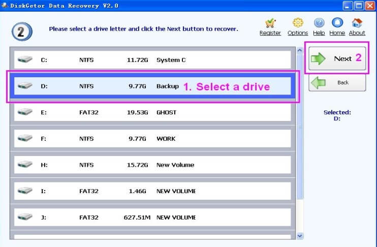Image resolution: width=377 pixels, height=247 pixels.
Task: Click the 19.53G size value
Action: pyautogui.click(x=137, y=112)
